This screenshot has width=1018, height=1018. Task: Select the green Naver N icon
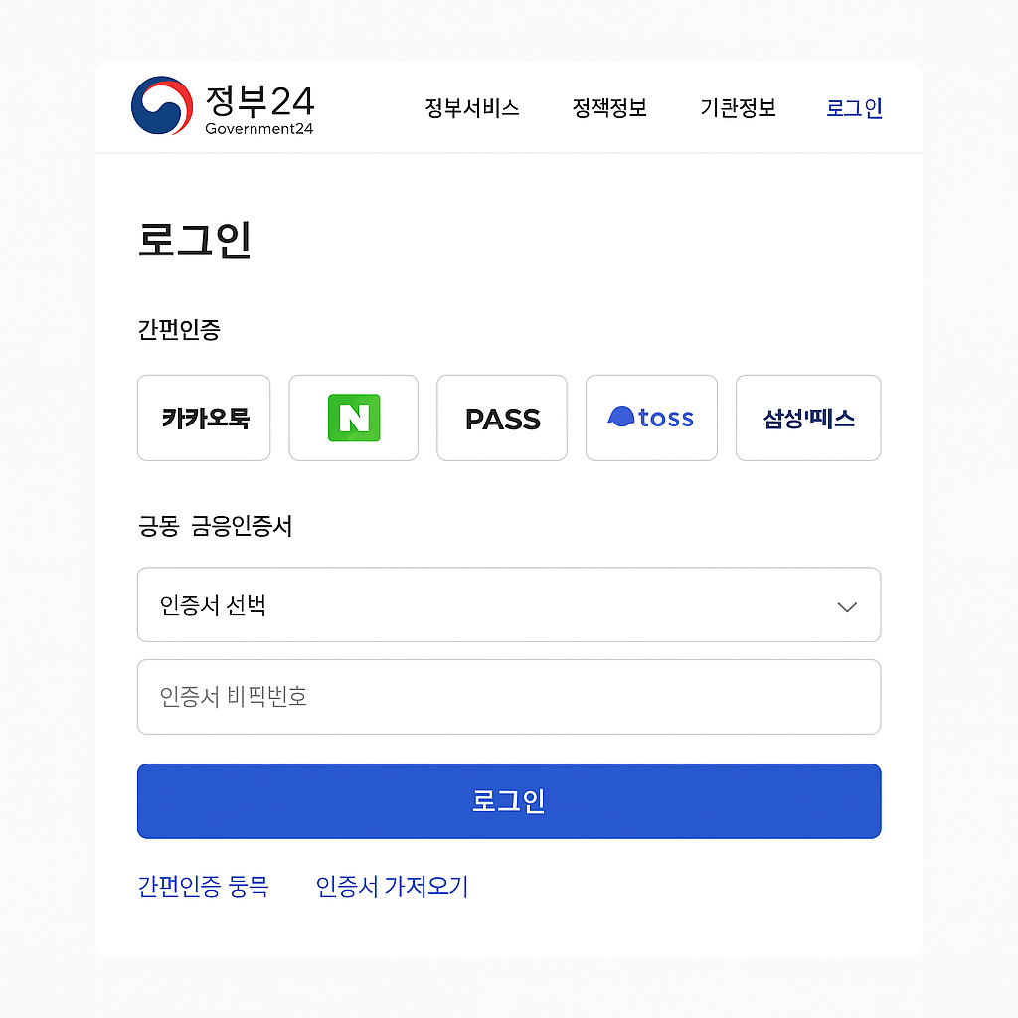pos(354,418)
